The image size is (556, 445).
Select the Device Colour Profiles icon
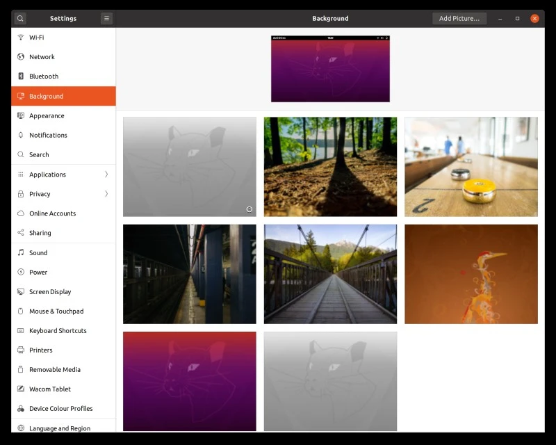[20, 408]
